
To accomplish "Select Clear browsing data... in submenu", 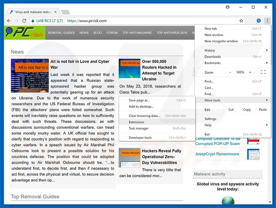I will [x=157, y=116].
